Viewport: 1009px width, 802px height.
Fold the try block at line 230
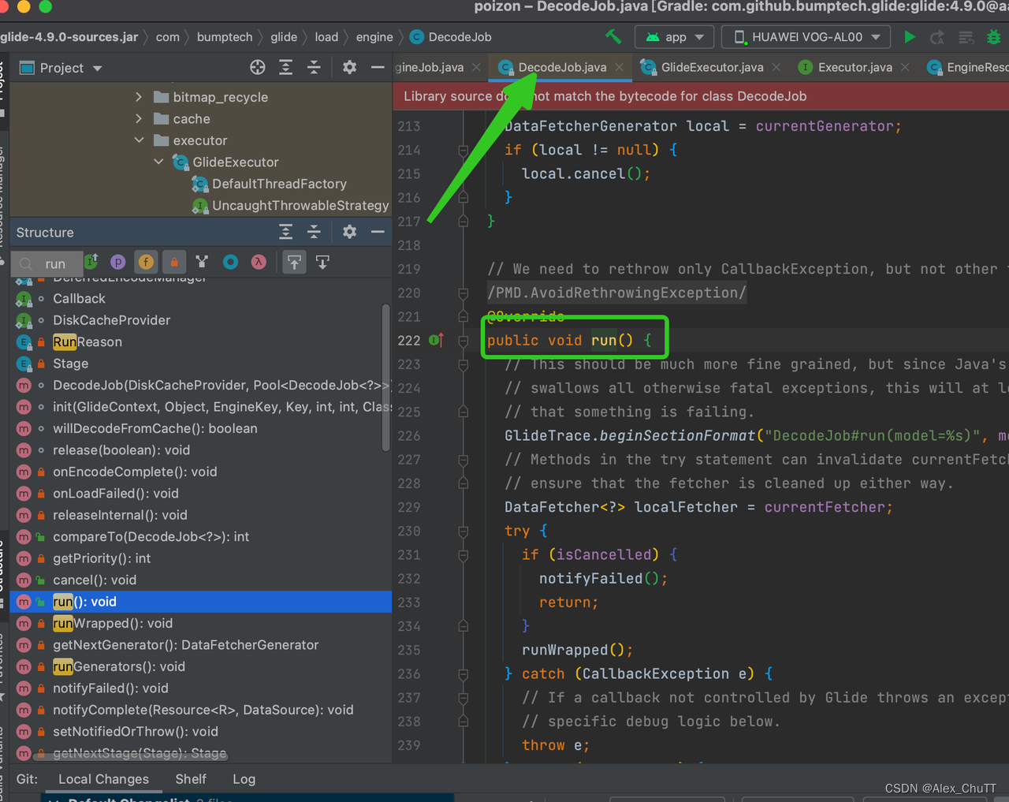pos(464,532)
